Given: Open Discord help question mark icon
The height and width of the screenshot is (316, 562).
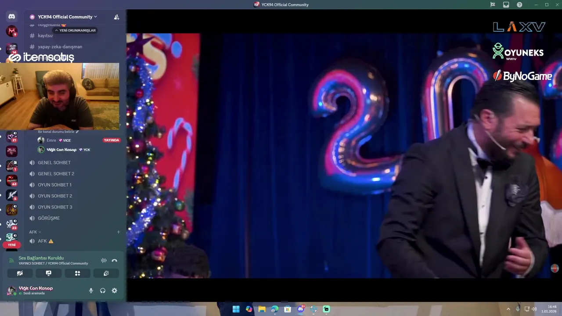Looking at the screenshot, I should click(519, 5).
